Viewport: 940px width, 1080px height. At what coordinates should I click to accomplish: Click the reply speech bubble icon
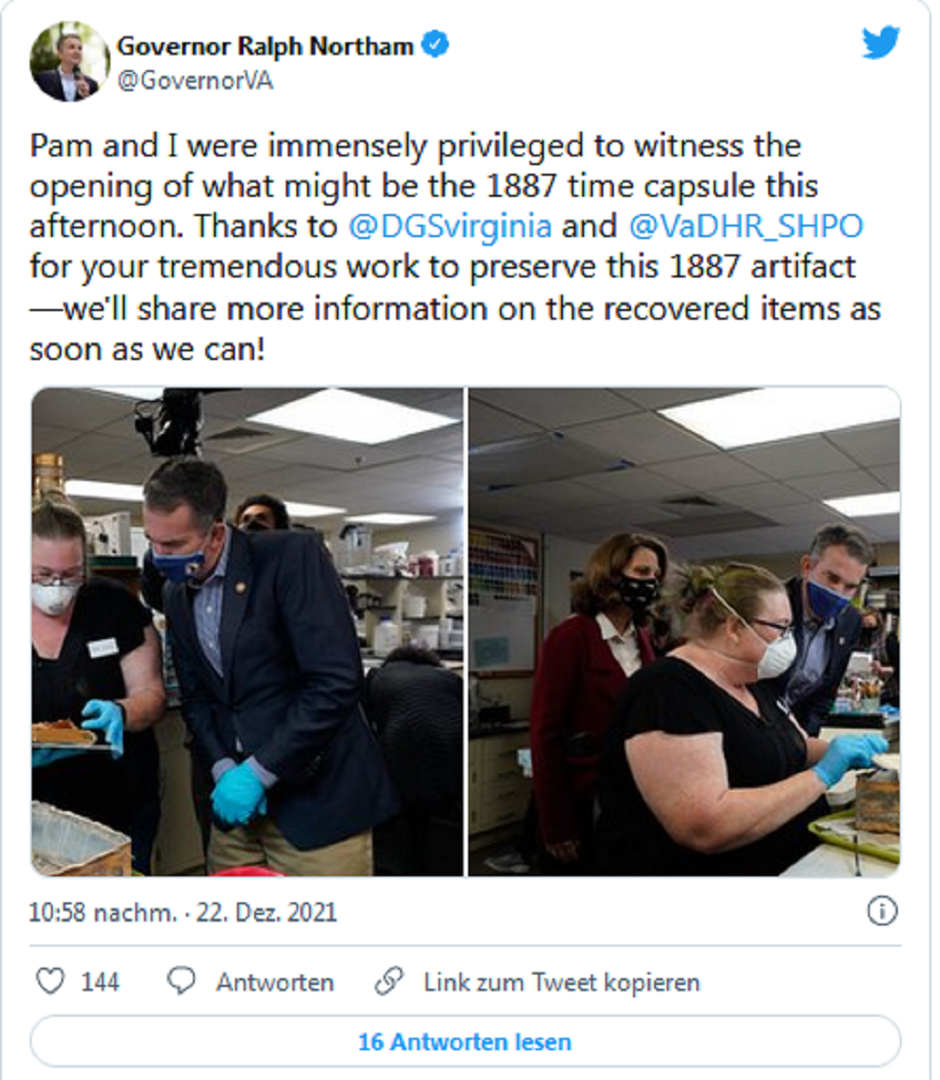click(x=181, y=981)
